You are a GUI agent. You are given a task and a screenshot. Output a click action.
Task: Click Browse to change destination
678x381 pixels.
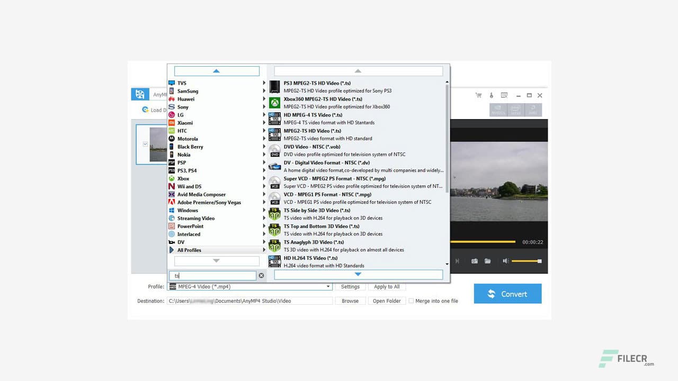pyautogui.click(x=350, y=301)
